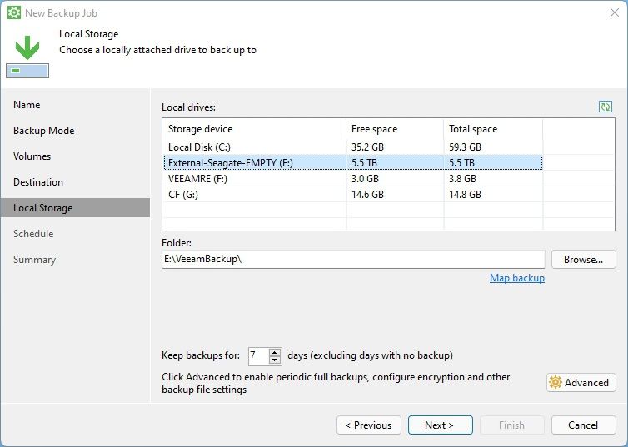Click the Storage device column header
628x447 pixels.
[x=254, y=129]
